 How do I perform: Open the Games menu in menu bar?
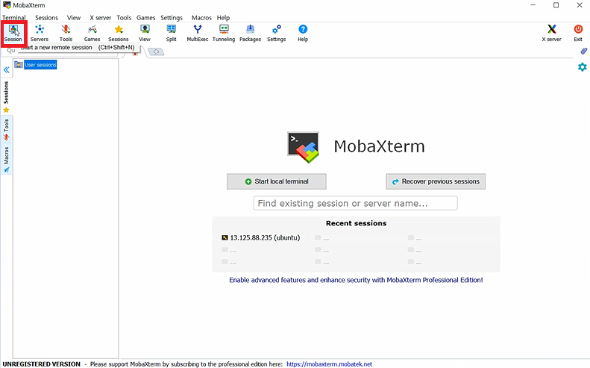145,18
